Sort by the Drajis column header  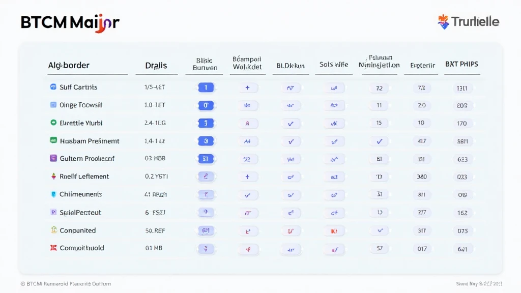pos(156,66)
